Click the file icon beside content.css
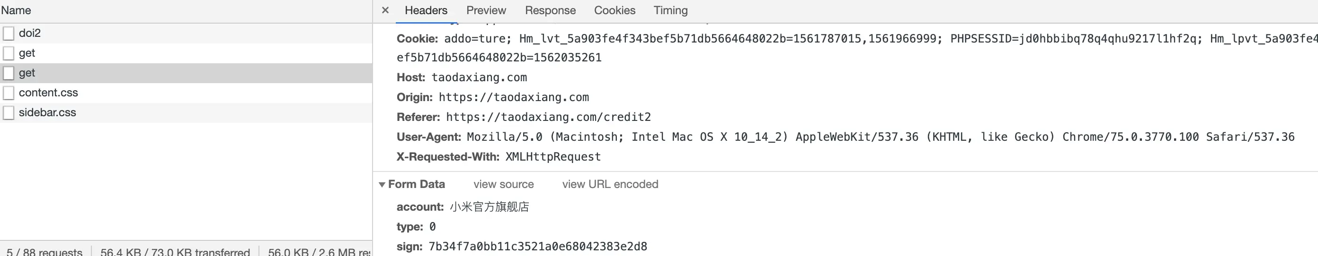 [9, 93]
